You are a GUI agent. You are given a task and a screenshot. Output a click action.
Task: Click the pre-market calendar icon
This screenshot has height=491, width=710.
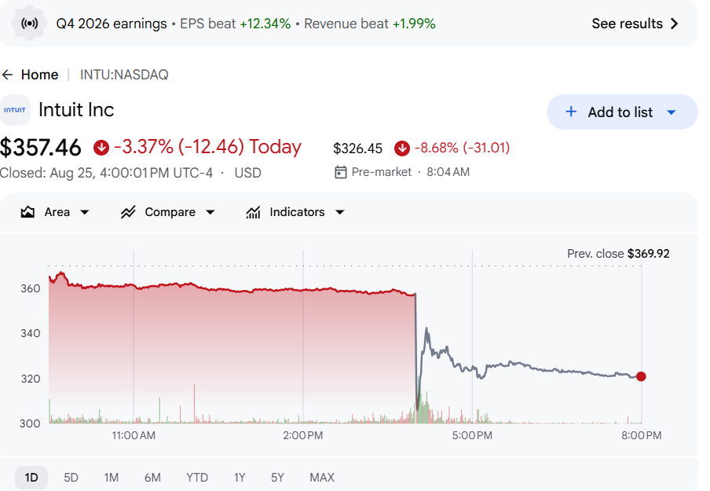341,172
